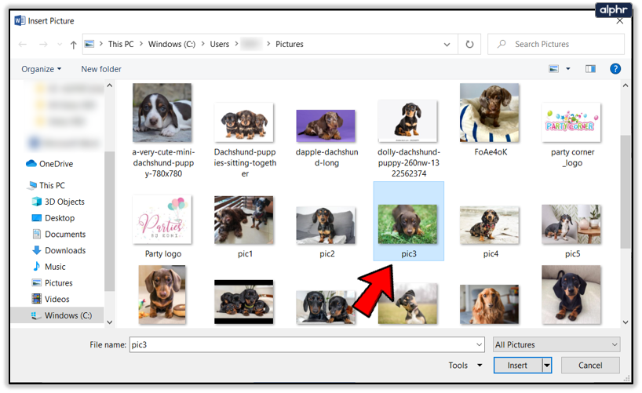The width and height of the screenshot is (642, 393).
Task: Open the Desktop folder in sidebar
Action: (53, 218)
